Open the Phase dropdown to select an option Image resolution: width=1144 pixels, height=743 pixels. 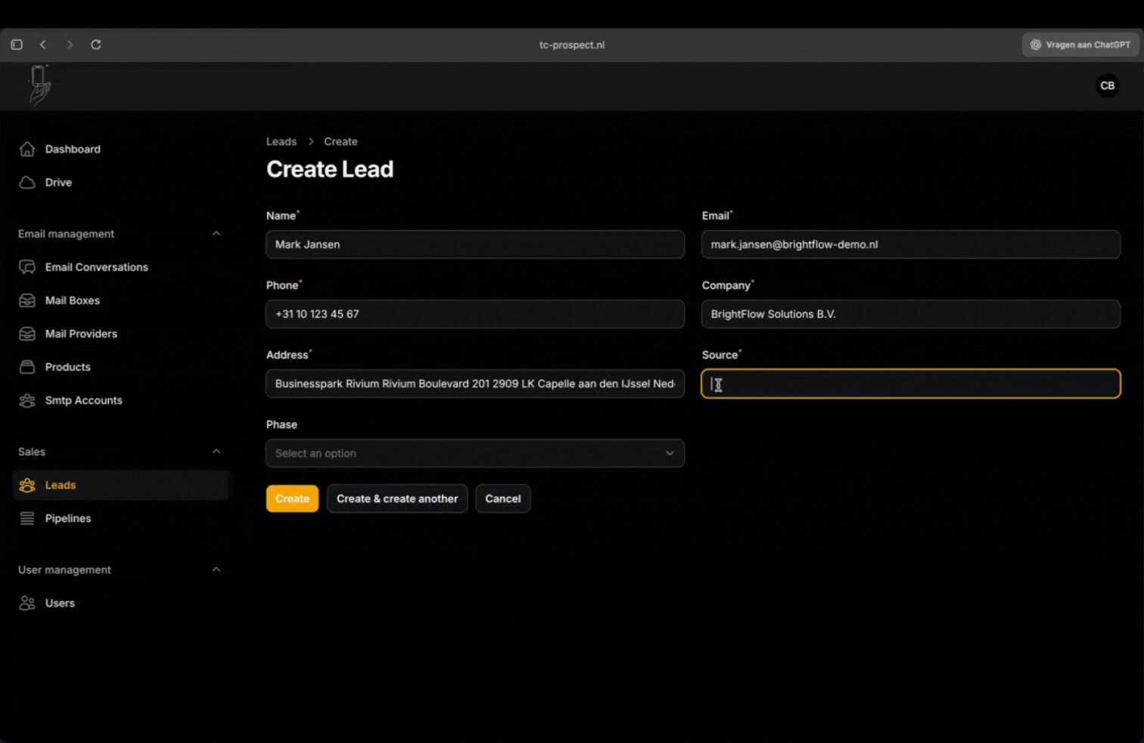click(474, 453)
